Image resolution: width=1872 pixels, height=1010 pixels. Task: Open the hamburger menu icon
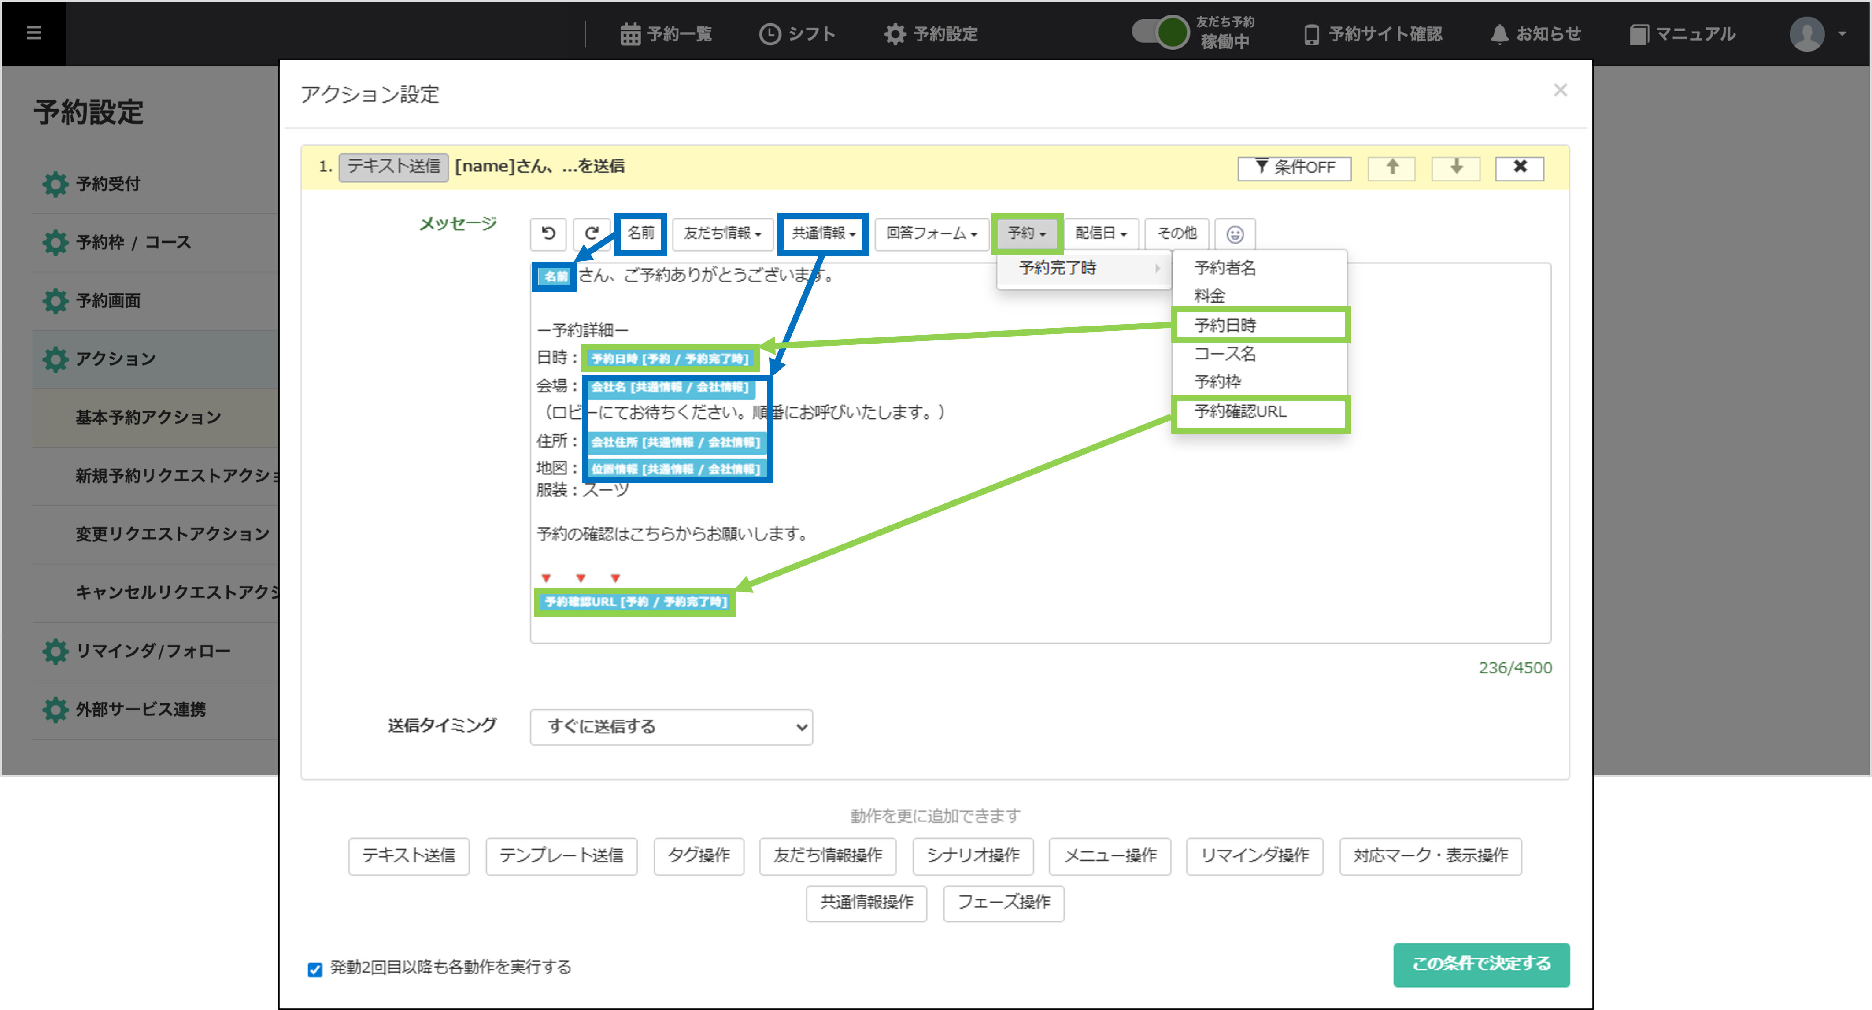tap(33, 33)
